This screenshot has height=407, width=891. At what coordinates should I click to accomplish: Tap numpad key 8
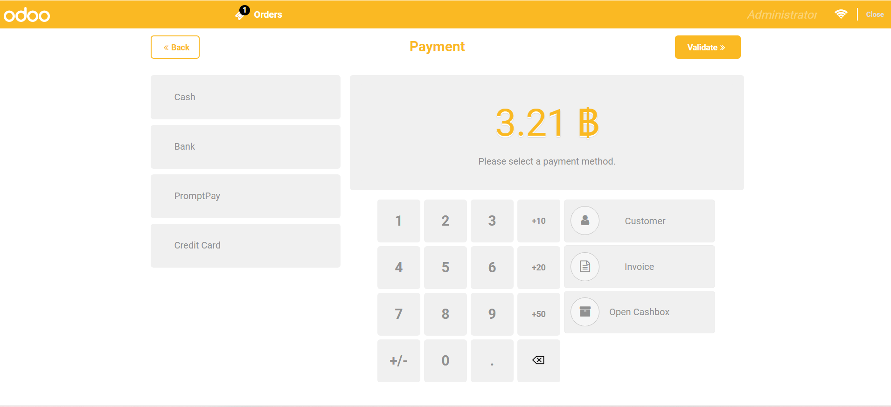[445, 314]
